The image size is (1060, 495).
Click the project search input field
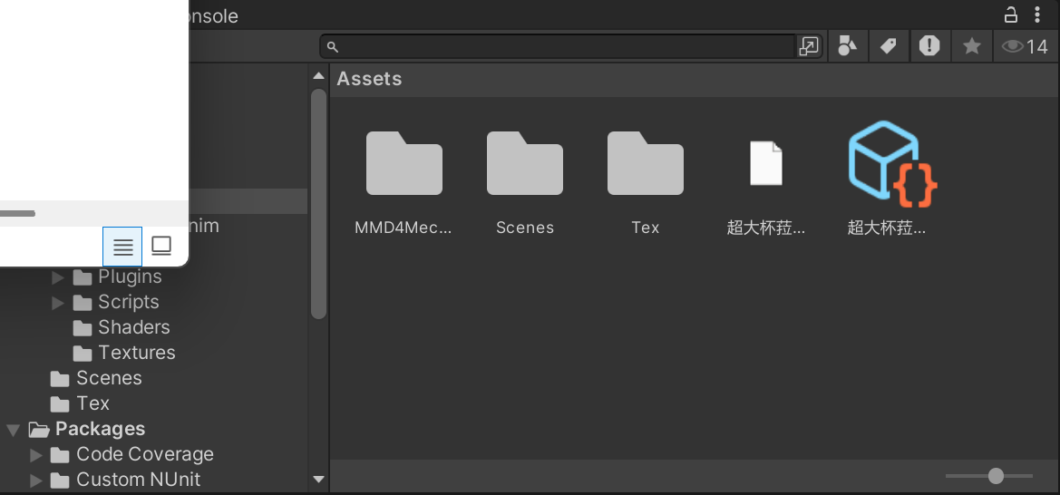coord(558,46)
